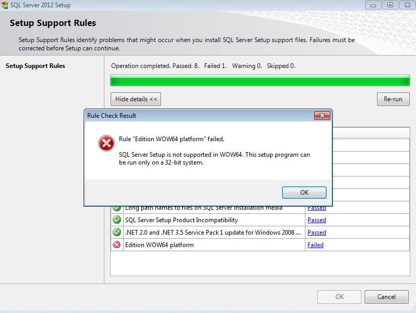
Task: Maximize the SQL Server 2012 Setup window
Action: pos(390,5)
